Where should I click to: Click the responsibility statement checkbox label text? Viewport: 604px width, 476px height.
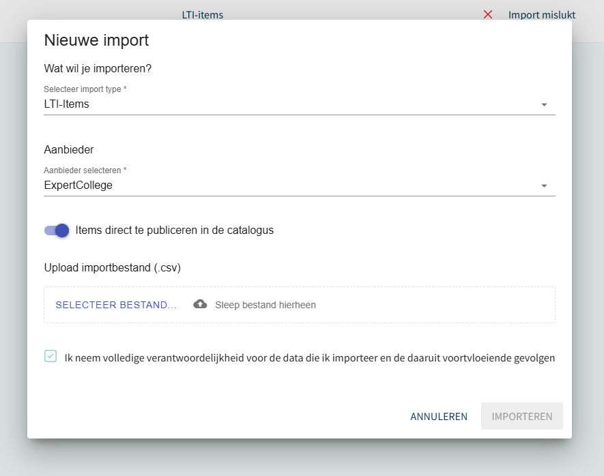pos(309,357)
